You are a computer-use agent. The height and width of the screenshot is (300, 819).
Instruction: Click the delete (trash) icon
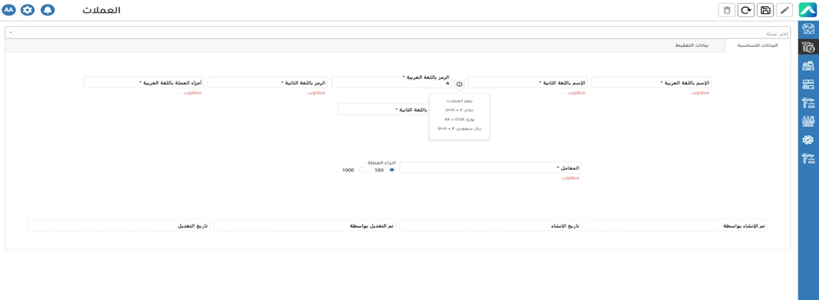727,10
